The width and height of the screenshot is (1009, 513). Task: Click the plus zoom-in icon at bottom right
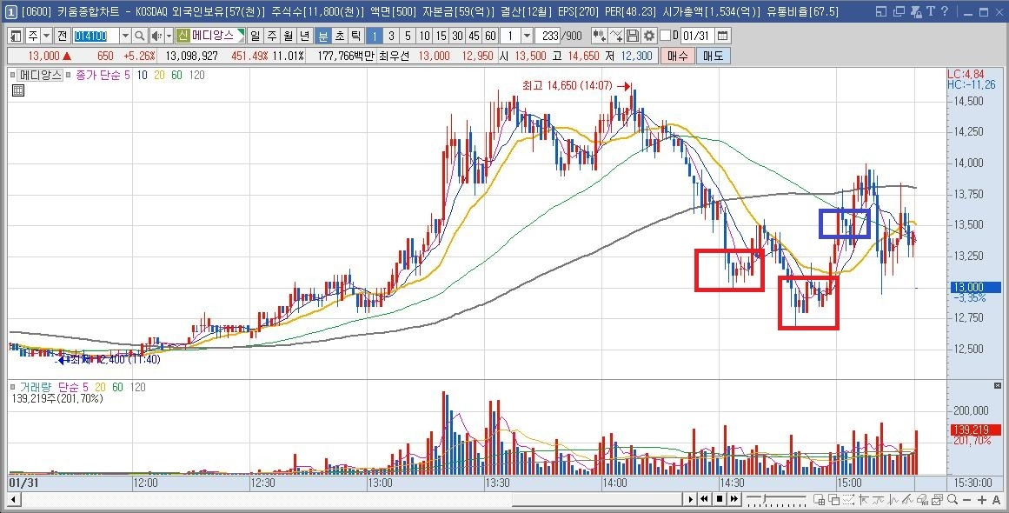(982, 499)
